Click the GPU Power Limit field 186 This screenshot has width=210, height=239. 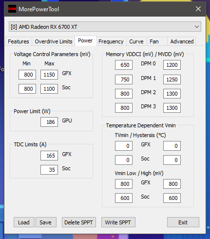tap(49, 122)
